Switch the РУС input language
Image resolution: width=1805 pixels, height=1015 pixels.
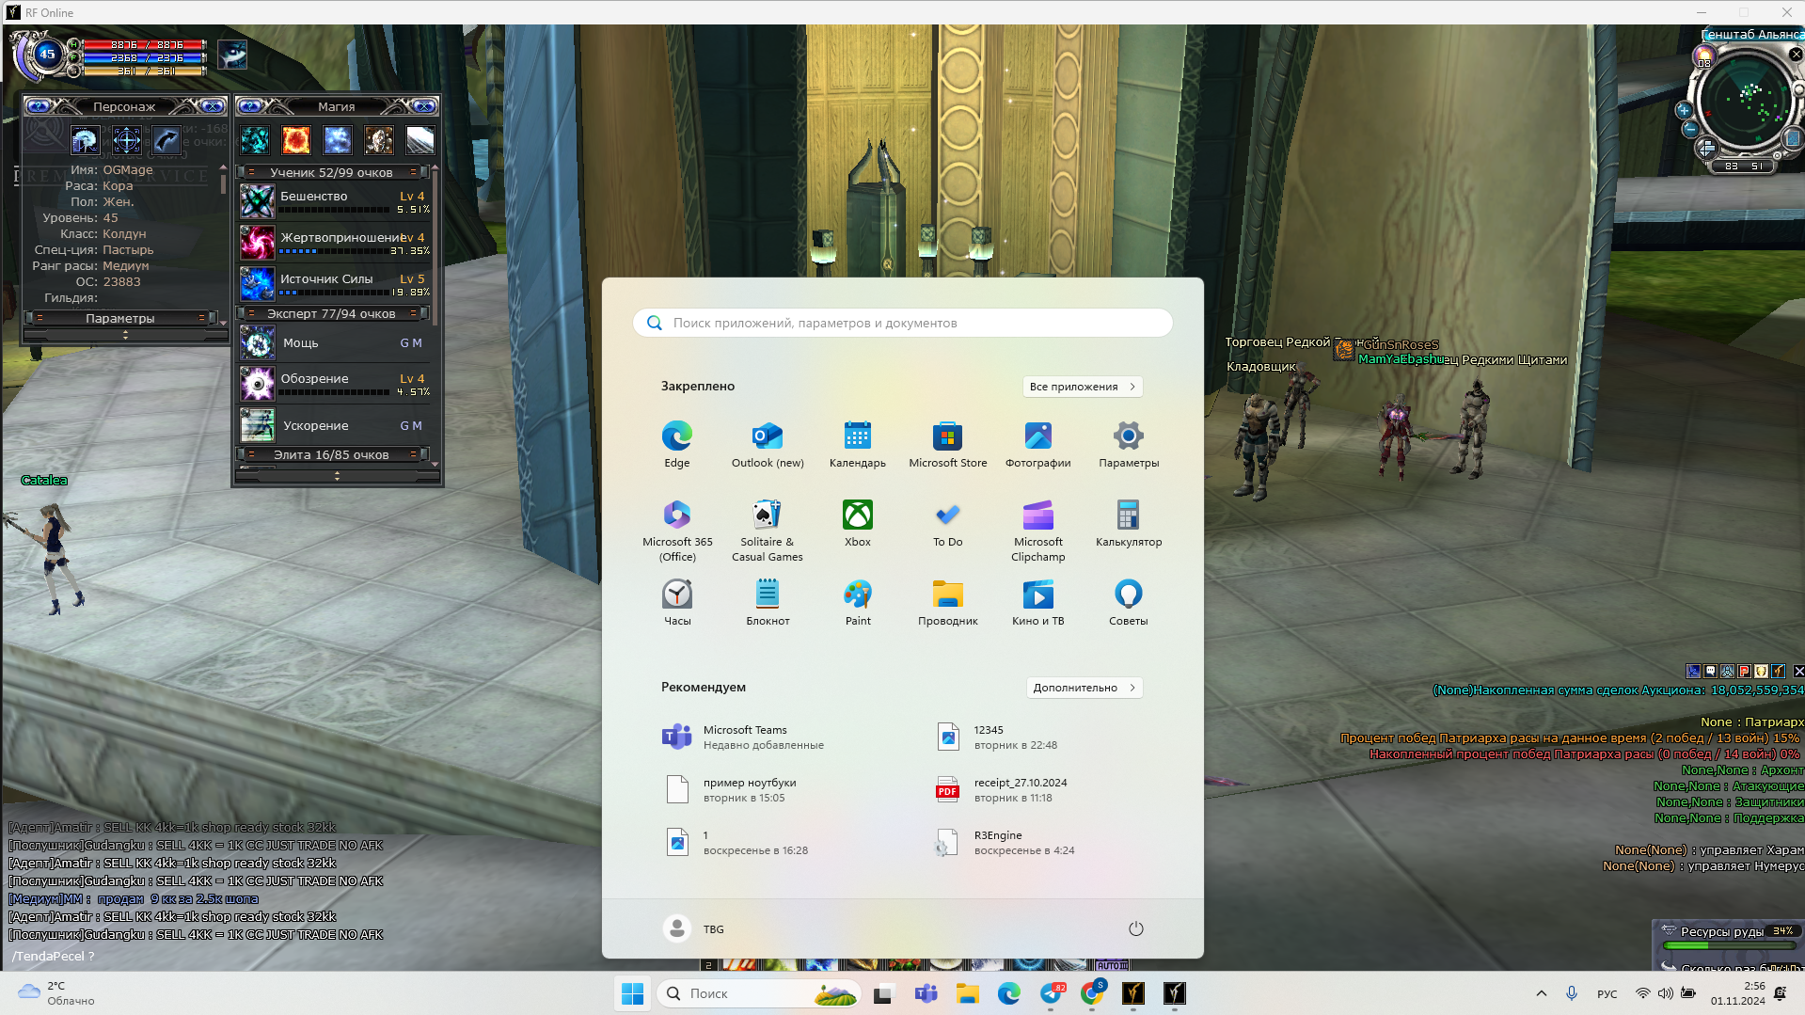[1607, 994]
